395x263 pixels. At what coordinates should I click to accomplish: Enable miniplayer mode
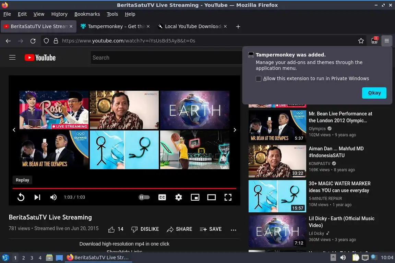[x=195, y=197]
